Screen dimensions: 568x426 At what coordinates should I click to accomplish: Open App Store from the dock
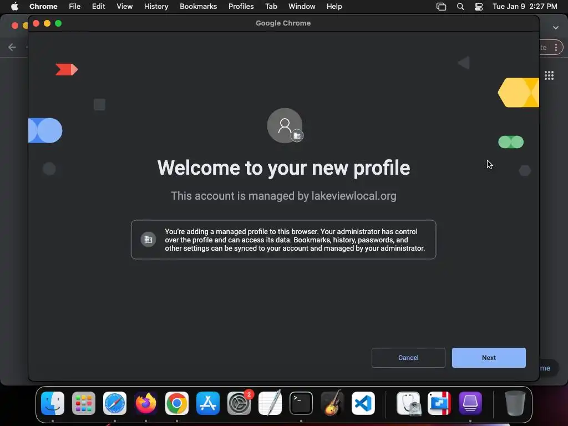click(208, 403)
